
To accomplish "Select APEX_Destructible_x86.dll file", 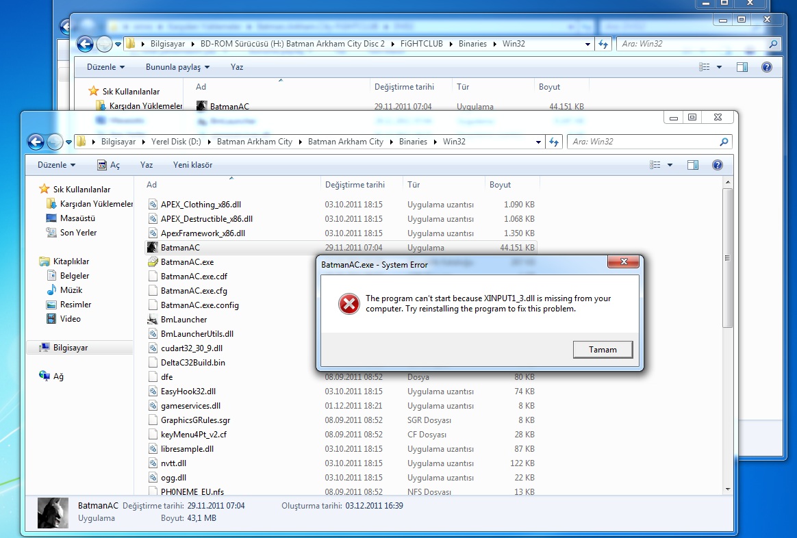I will (x=206, y=219).
